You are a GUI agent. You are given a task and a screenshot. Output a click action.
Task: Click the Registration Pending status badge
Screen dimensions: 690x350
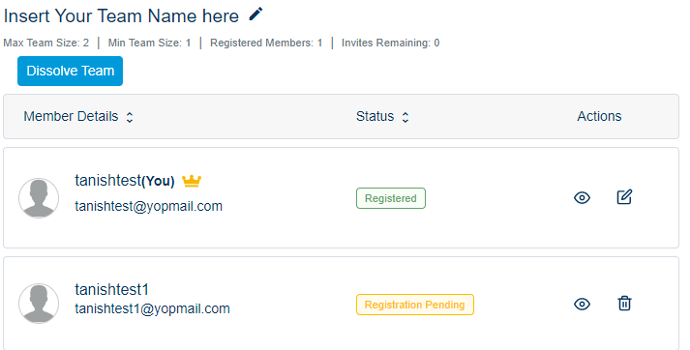coord(415,305)
